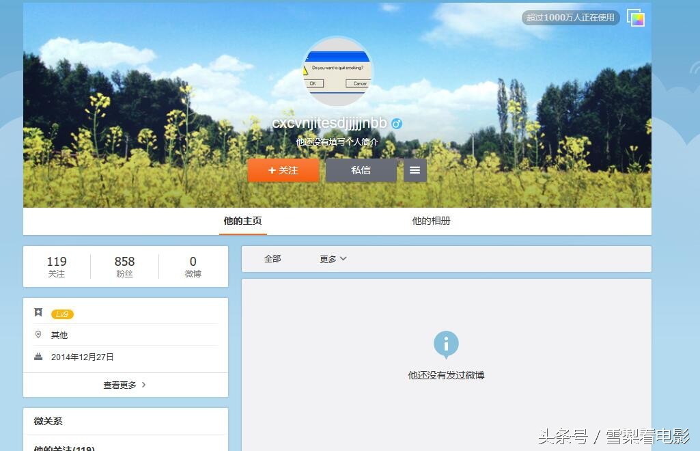Send a private message via 私信

361,171
